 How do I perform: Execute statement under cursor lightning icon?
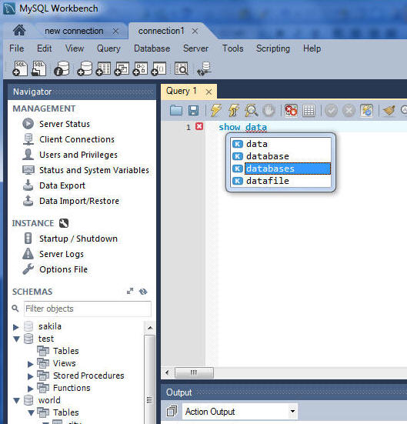click(x=233, y=110)
